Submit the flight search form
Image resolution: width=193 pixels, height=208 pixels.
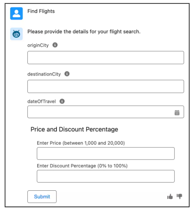(x=42, y=197)
